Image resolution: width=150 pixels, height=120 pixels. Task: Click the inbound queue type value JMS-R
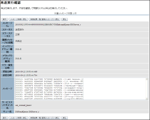(18, 49)
